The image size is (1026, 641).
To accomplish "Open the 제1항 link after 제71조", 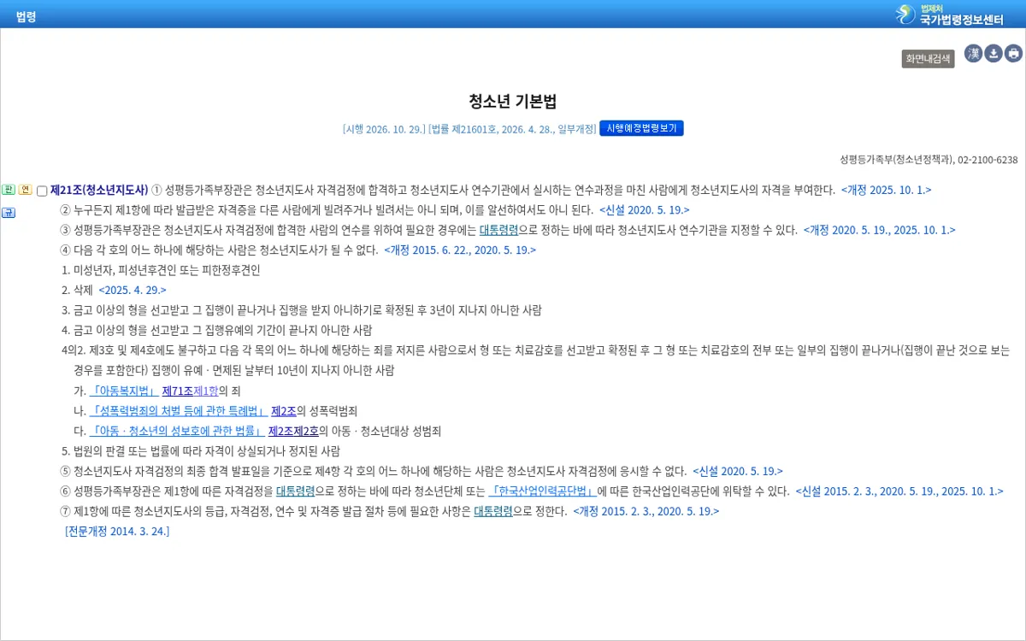I will tap(205, 391).
